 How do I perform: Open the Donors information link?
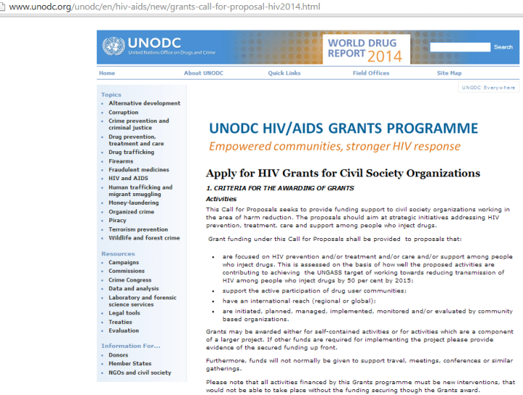click(x=118, y=355)
